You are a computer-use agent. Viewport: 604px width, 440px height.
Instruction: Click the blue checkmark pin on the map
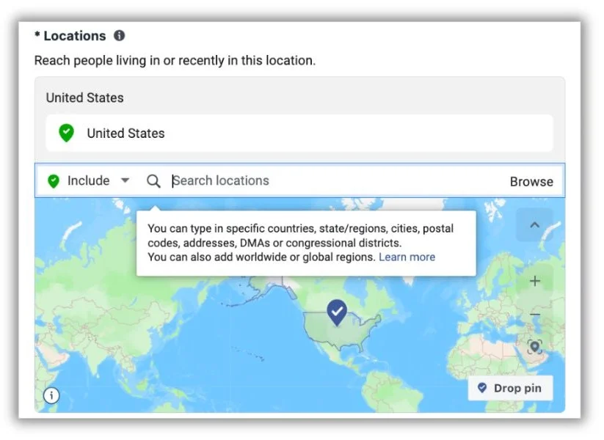point(337,312)
